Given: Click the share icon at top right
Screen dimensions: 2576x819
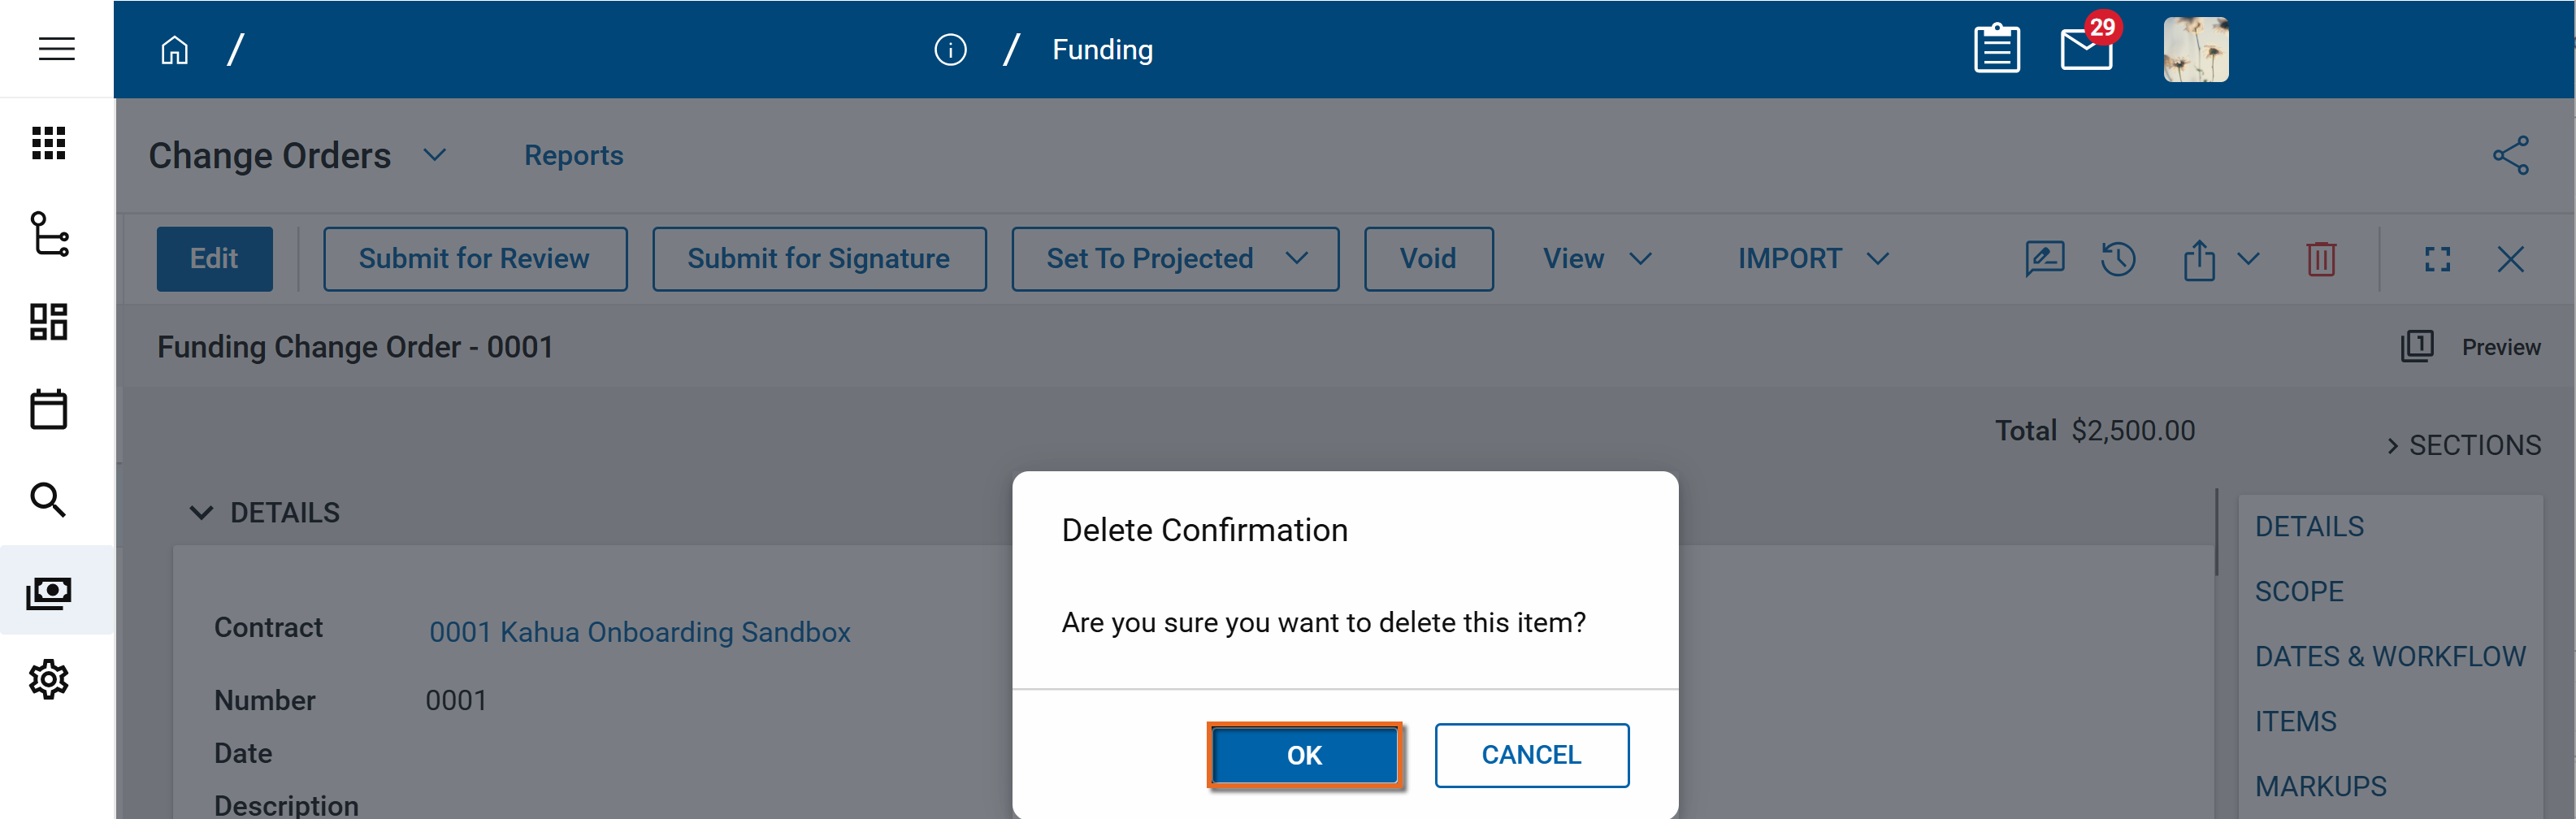Looking at the screenshot, I should pos(2510,156).
